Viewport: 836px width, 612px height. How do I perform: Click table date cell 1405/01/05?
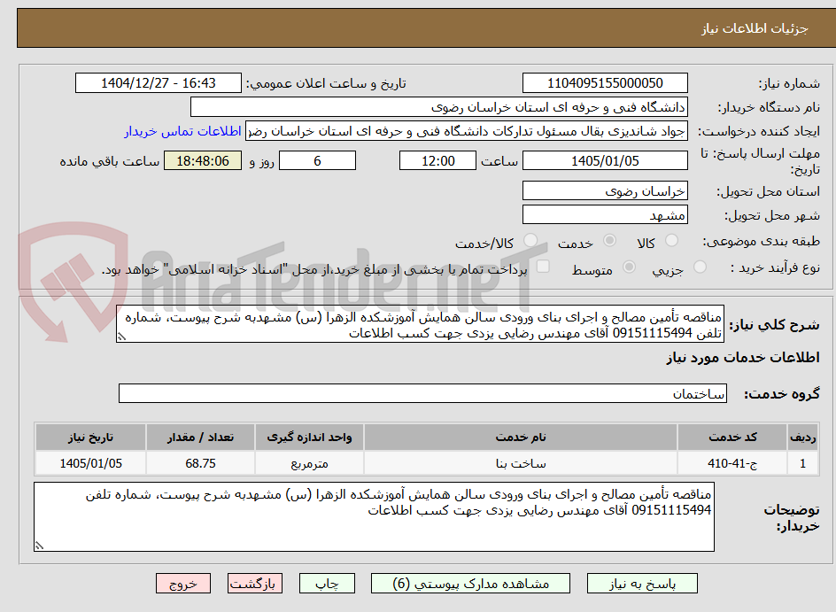(x=90, y=463)
